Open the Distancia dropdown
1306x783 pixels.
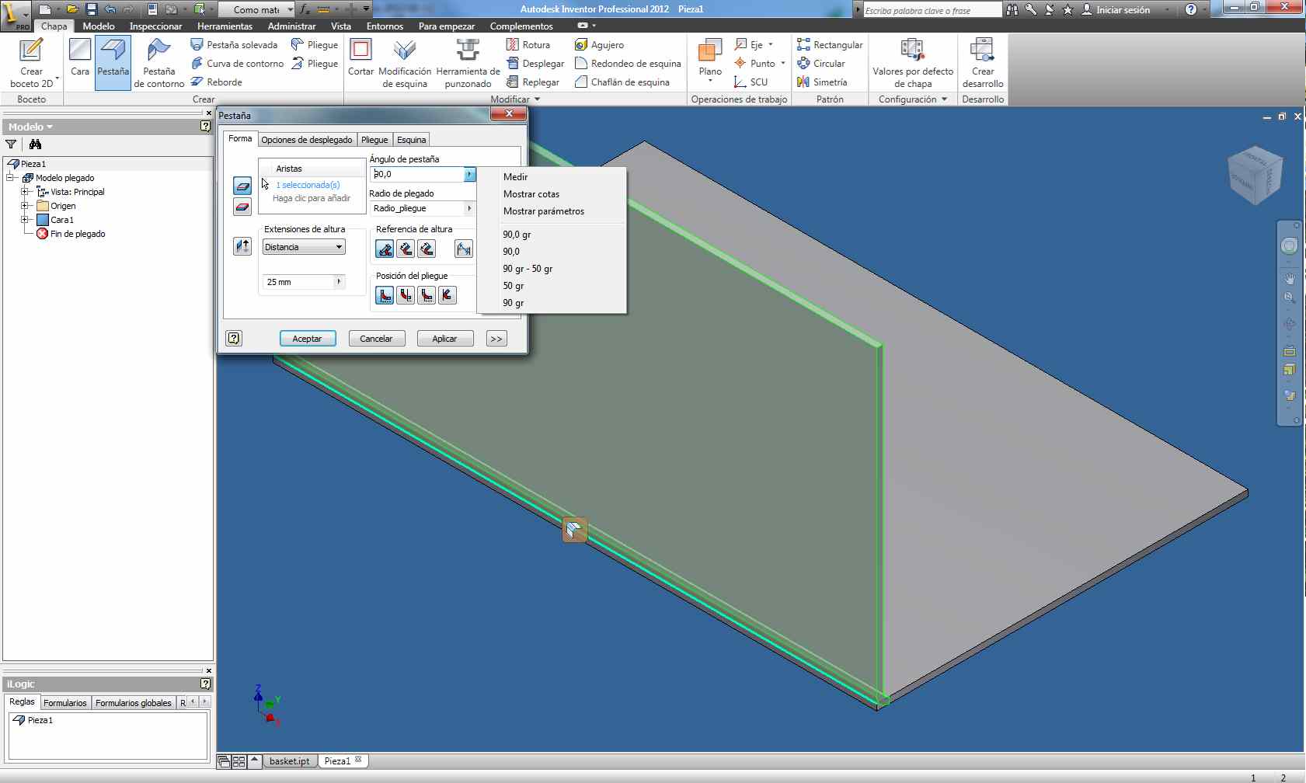(x=304, y=247)
